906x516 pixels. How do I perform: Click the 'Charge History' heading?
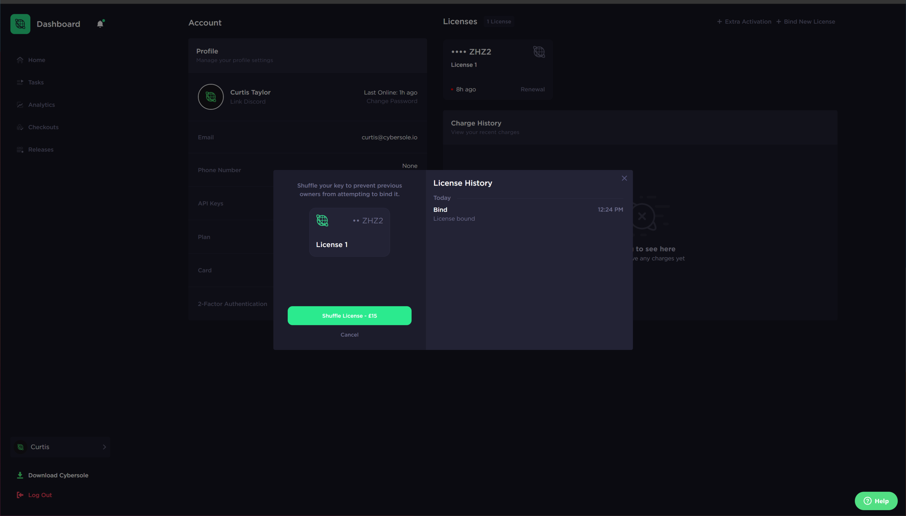click(476, 123)
